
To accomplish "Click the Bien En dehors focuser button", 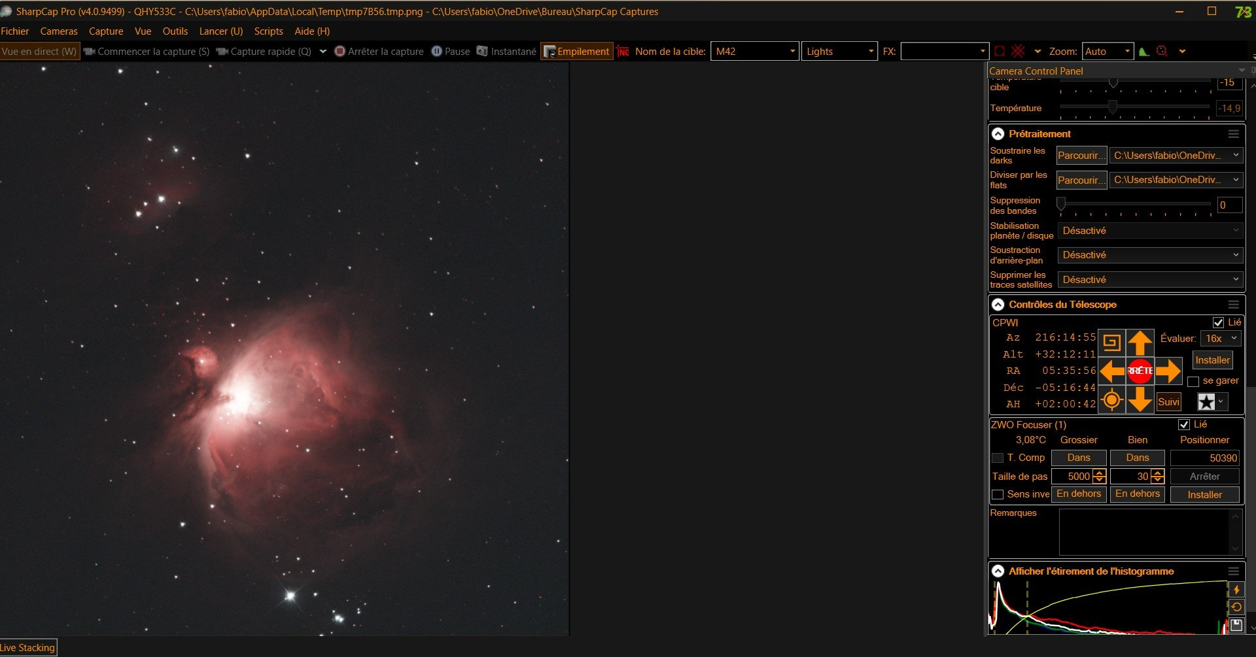I will coord(1138,494).
